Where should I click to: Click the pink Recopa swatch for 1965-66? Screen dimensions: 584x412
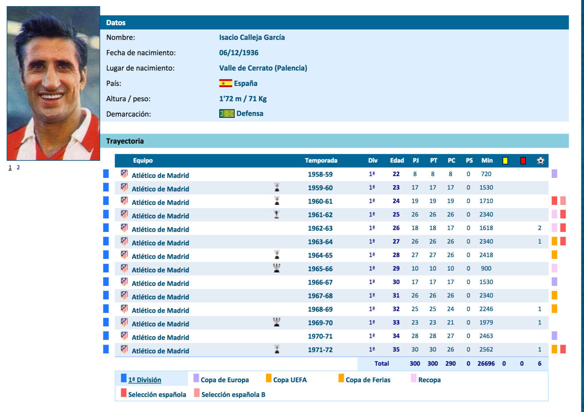point(554,268)
